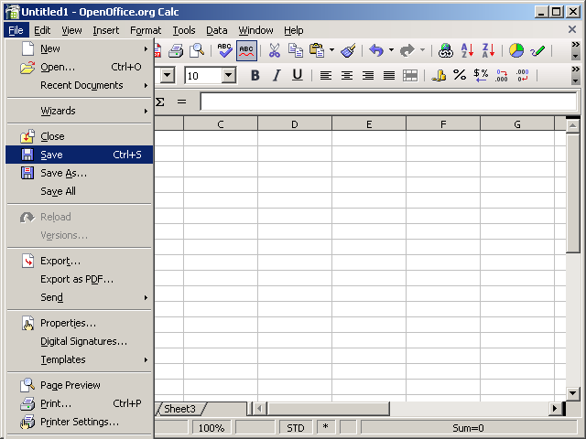Open the Format menu
The height and width of the screenshot is (439, 586).
pyautogui.click(x=146, y=30)
